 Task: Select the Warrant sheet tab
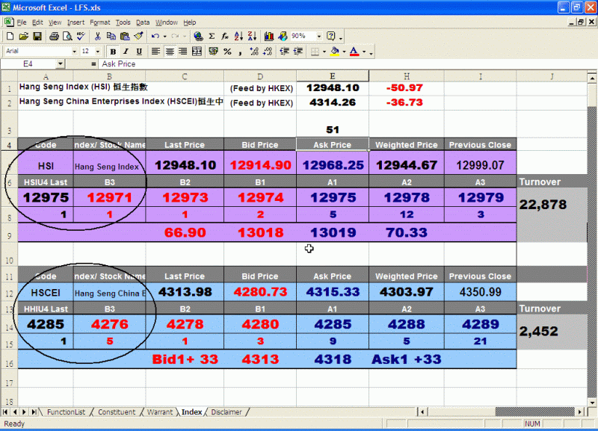[x=160, y=412]
